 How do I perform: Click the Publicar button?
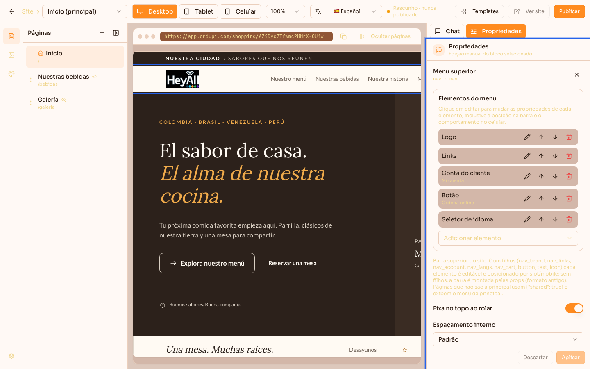tap(570, 11)
